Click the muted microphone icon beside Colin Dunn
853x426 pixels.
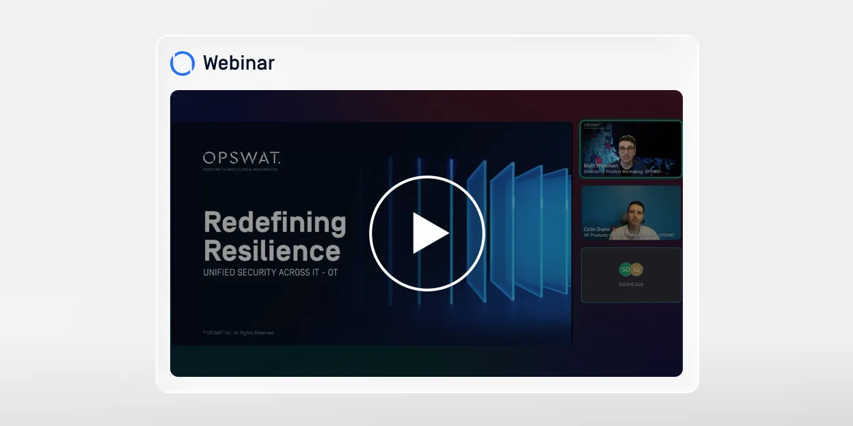(x=614, y=229)
